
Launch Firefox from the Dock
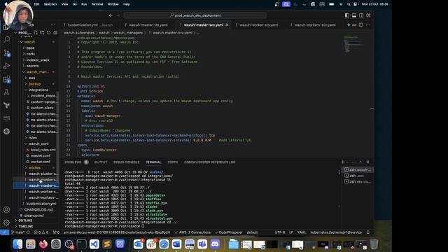(x=43, y=244)
